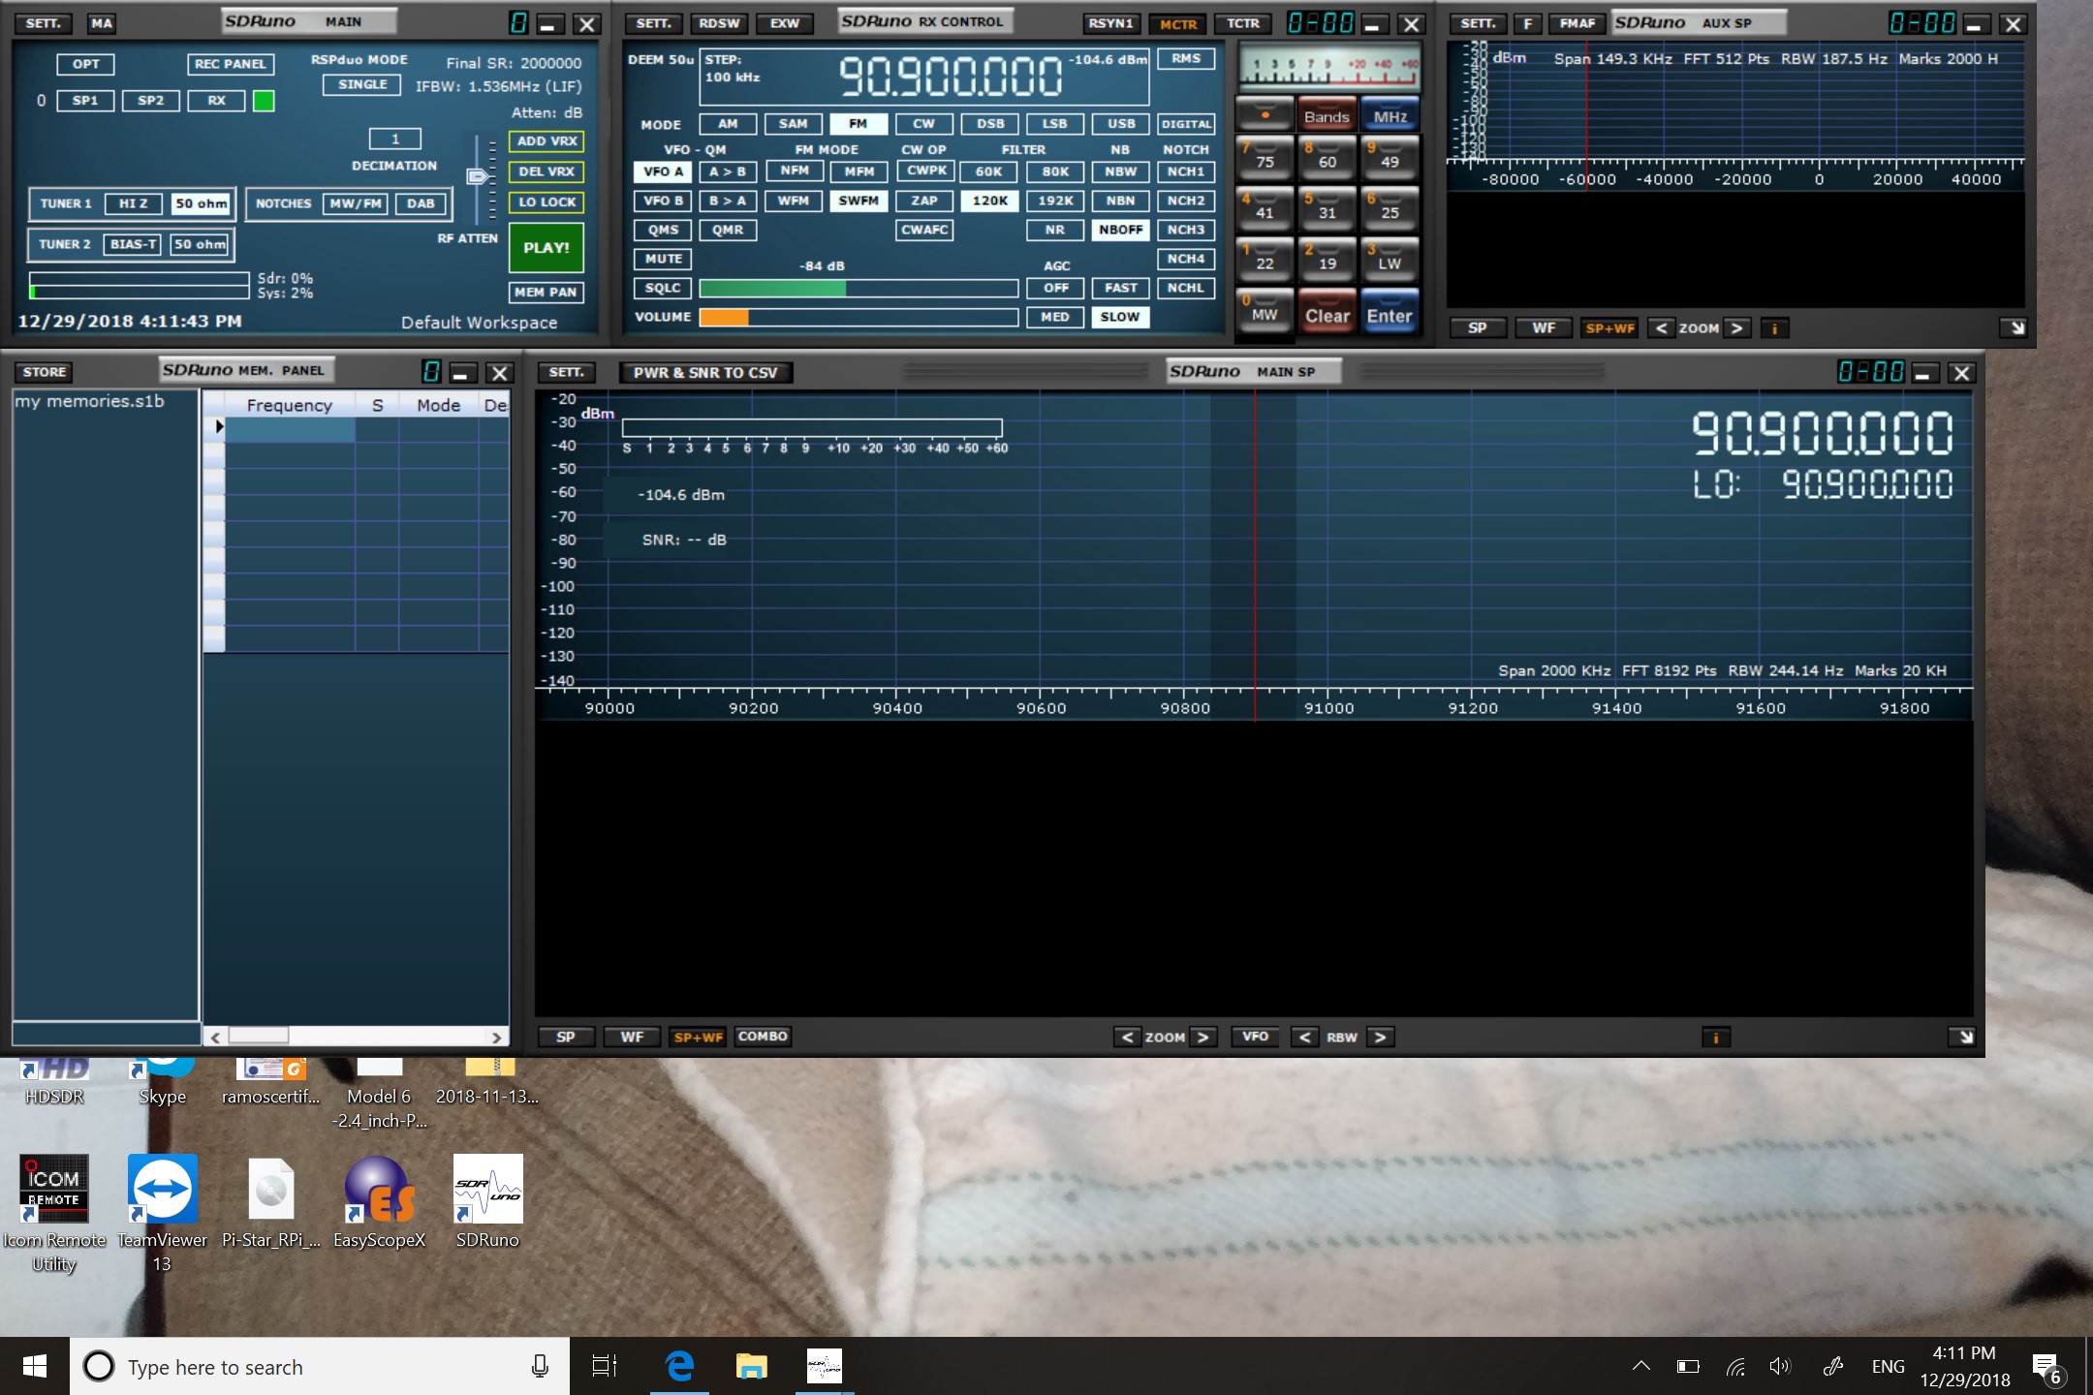This screenshot has height=1395, width=2093.
Task: Click PWR & SNR TO CSV button
Action: click(x=705, y=373)
